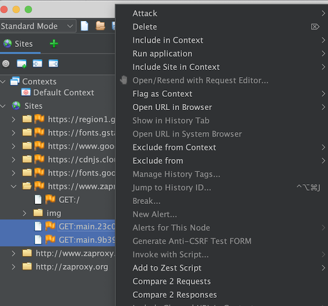328x306 pixels.
Task: Collapse the https://www.zap site node
Action: click(13, 186)
